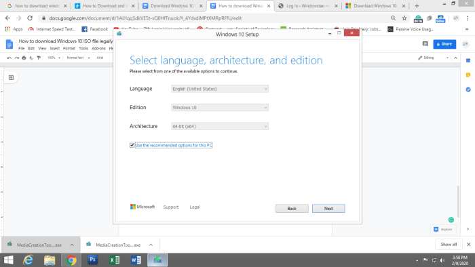Viewport: 475px width, 267px height.
Task: Open the Chrome three-dot menu
Action: pyautogui.click(x=468, y=18)
